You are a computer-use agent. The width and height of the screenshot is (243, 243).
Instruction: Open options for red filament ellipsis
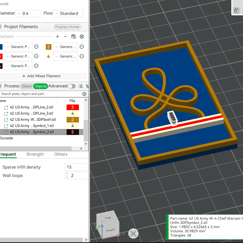click(36, 56)
